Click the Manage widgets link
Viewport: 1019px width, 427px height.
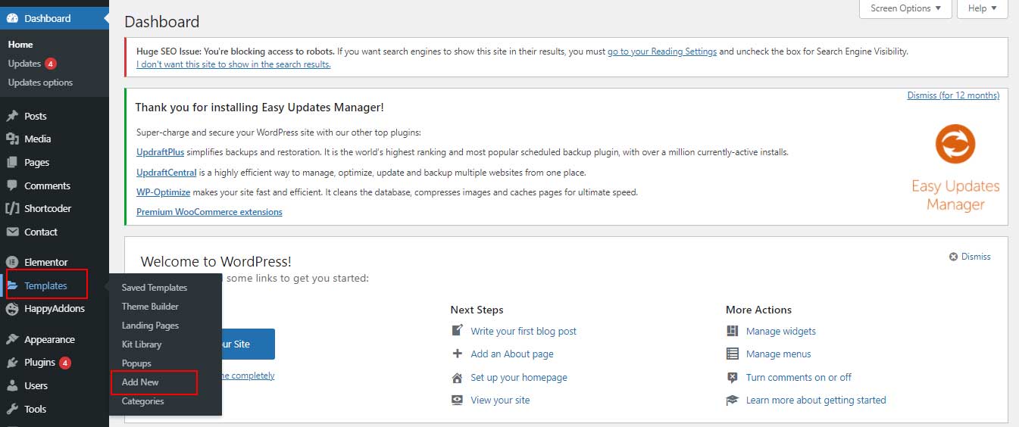(781, 331)
